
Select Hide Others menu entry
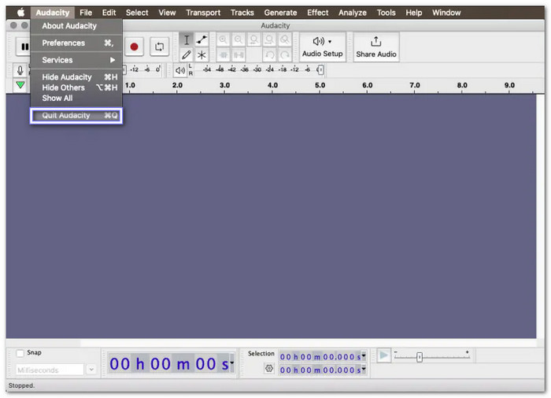pyautogui.click(x=76, y=87)
